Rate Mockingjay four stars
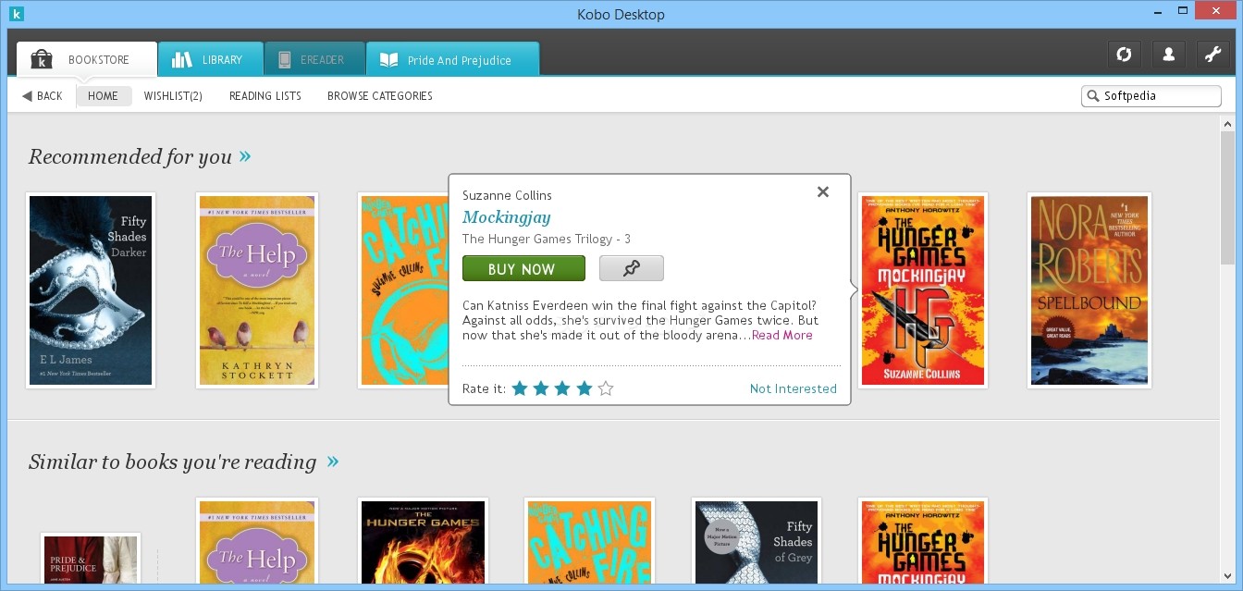 click(584, 388)
